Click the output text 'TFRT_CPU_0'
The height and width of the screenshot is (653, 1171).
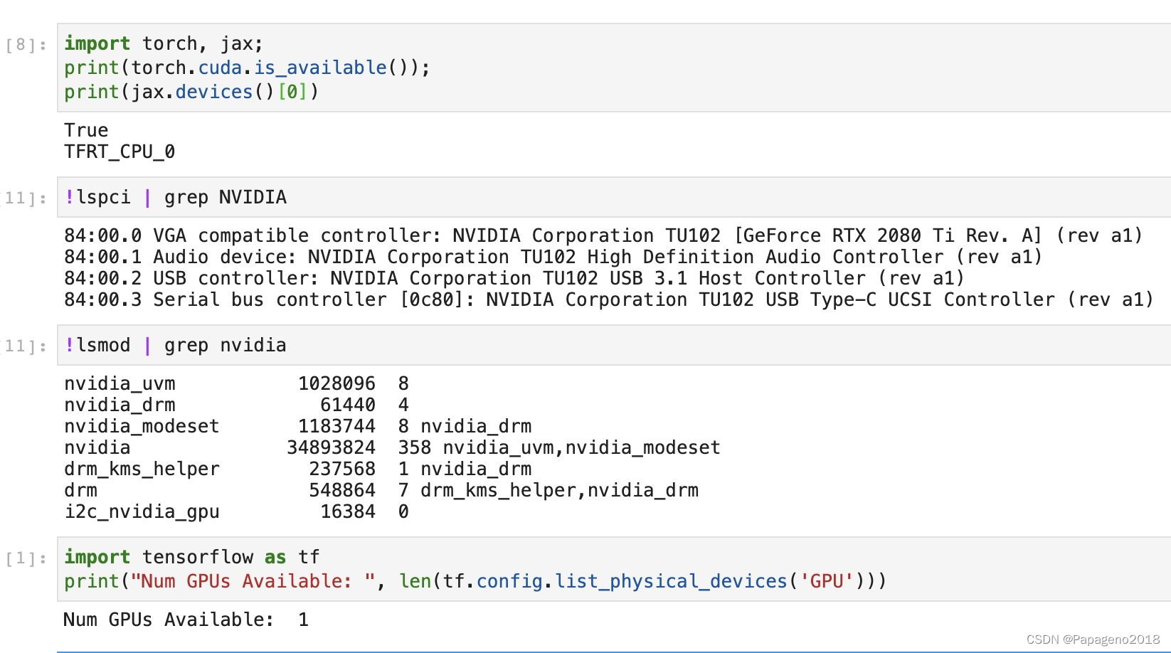120,152
